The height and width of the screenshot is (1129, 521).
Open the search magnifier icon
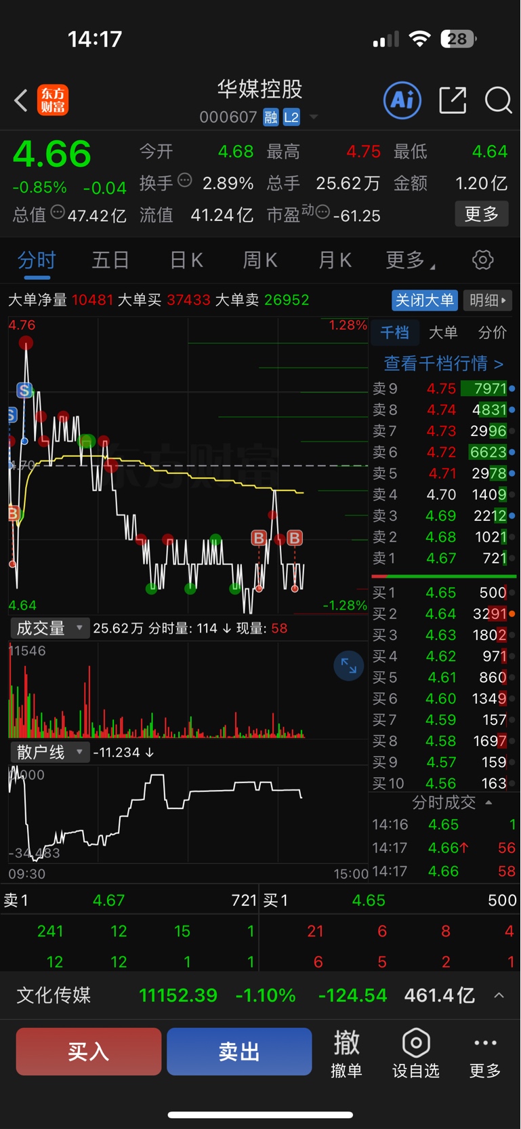pyautogui.click(x=498, y=100)
